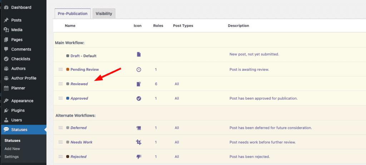
Task: Open the Reviewed status link
Action: [x=79, y=84]
